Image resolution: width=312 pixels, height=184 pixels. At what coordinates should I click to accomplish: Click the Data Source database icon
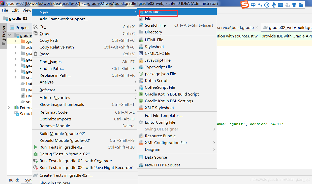click(x=141, y=157)
